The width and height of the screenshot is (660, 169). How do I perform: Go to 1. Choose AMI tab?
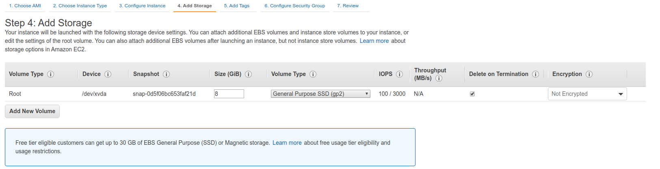coord(25,6)
